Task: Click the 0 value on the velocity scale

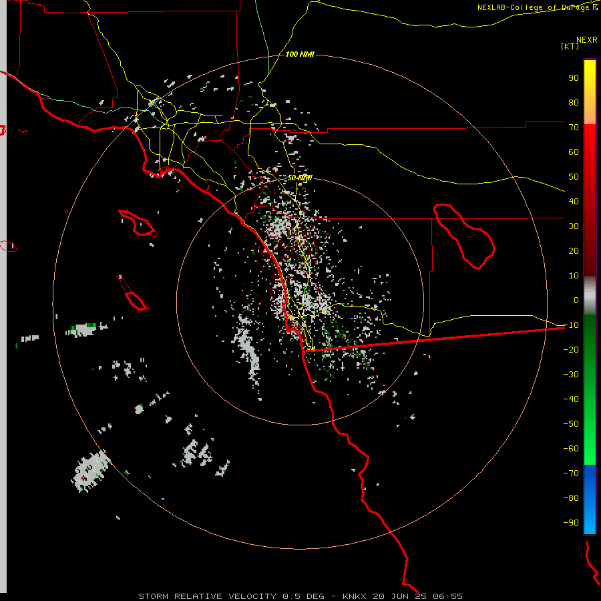Action: point(576,300)
